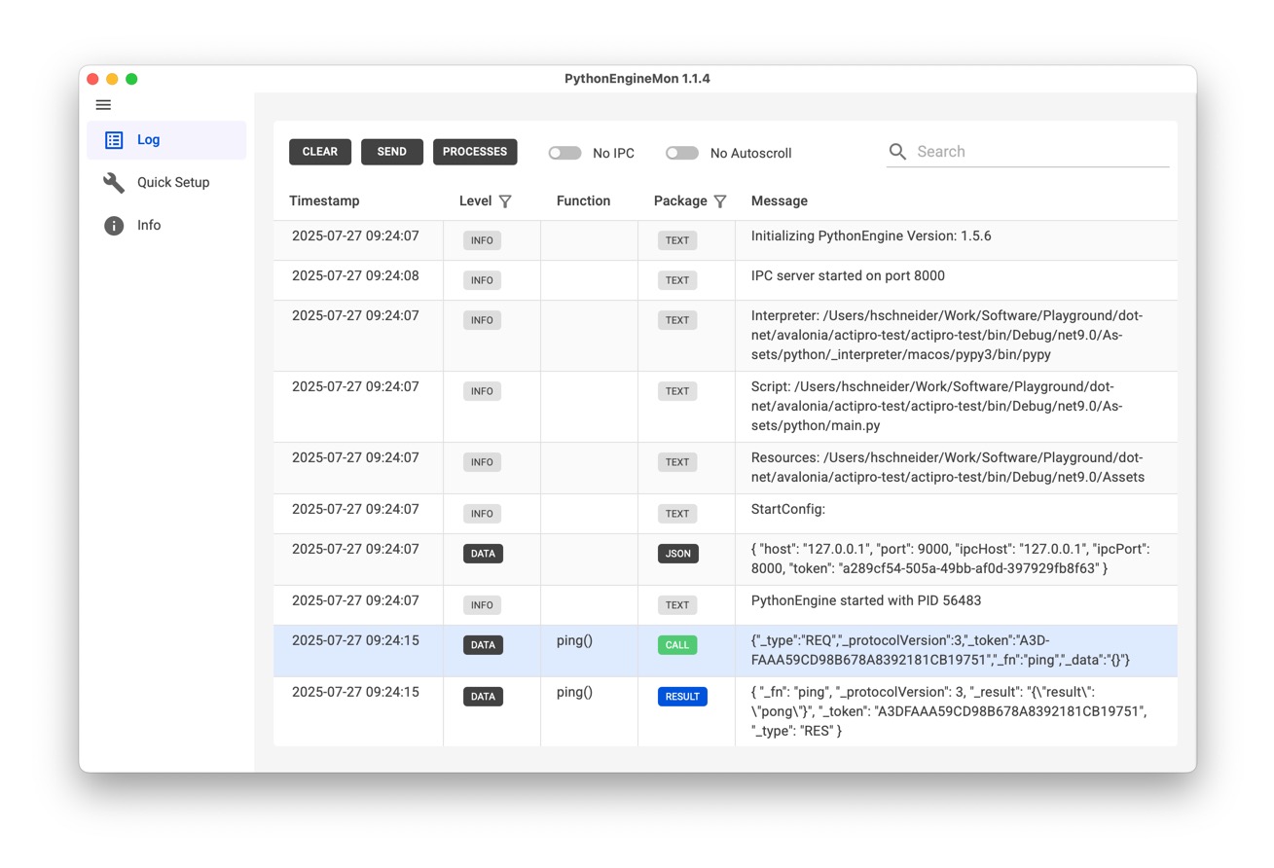Click the REQ ping request message
Image resolution: width=1274 pixels, height=868 pixels.
click(941, 651)
